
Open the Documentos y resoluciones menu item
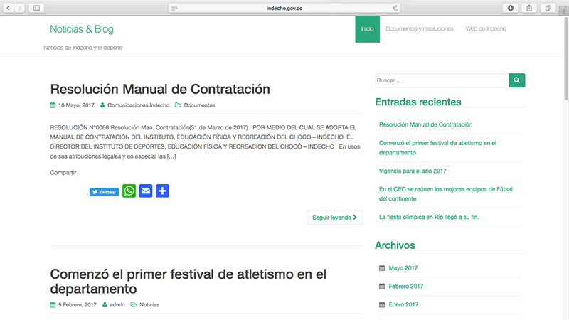point(420,29)
